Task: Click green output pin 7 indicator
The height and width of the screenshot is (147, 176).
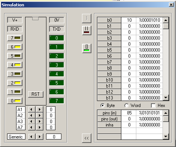Action: [x=57, y=101]
